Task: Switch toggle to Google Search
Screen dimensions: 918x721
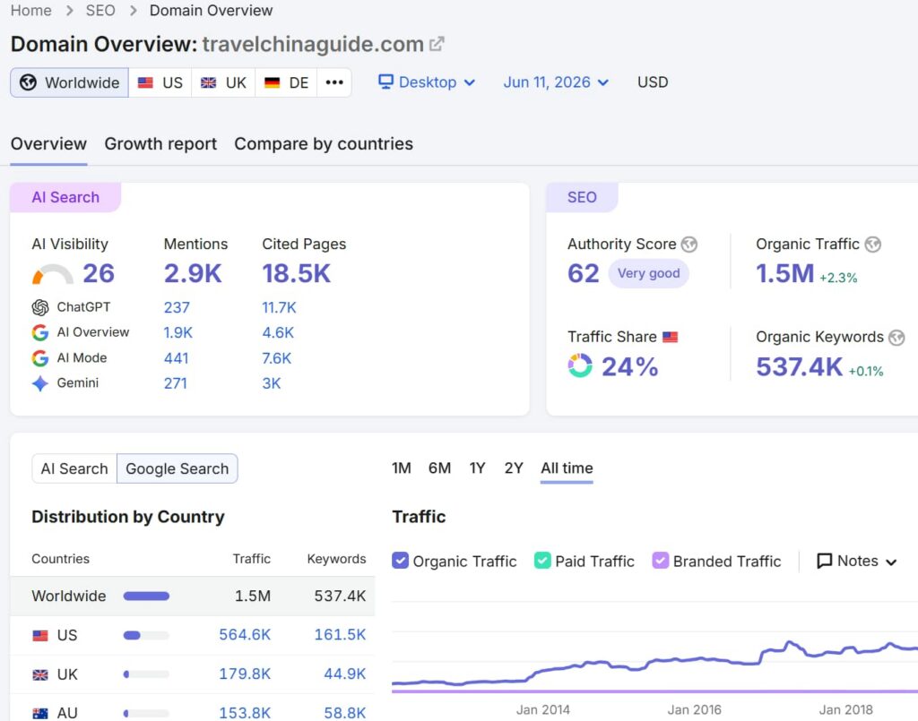Action: [178, 468]
